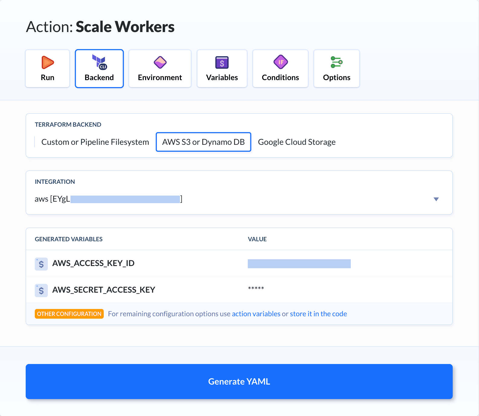This screenshot has height=416, width=479.
Task: Click the pink diamond Environment icon
Action: [x=160, y=63]
